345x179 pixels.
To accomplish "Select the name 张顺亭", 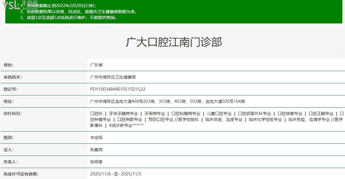I will pyautogui.click(x=96, y=162).
